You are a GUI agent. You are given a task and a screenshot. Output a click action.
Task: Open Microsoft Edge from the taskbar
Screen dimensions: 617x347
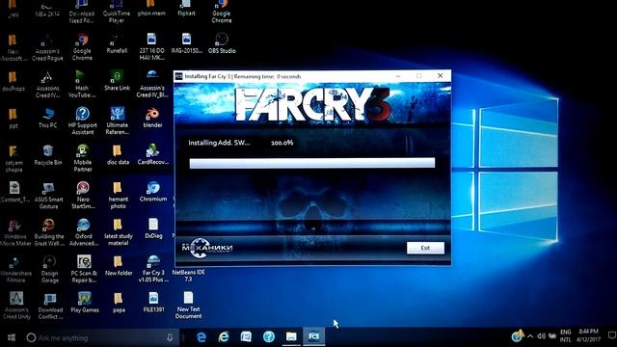(201, 337)
